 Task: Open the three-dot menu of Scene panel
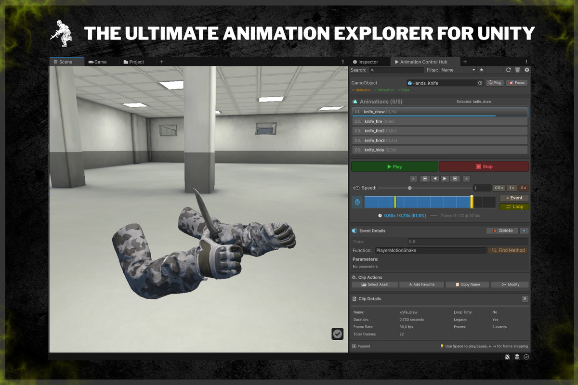(342, 62)
